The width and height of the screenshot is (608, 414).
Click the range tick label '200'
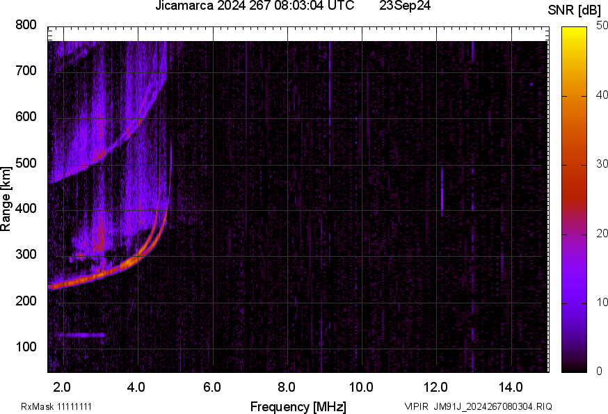point(26,301)
